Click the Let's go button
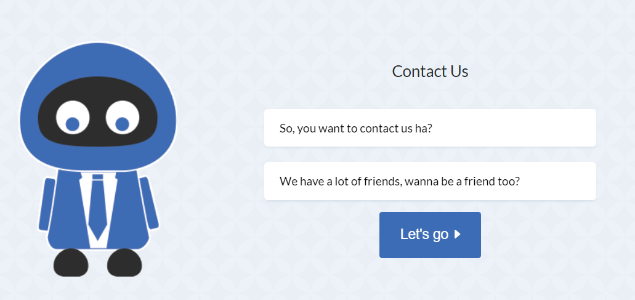Screen dimensions: 635x300 [x=430, y=235]
